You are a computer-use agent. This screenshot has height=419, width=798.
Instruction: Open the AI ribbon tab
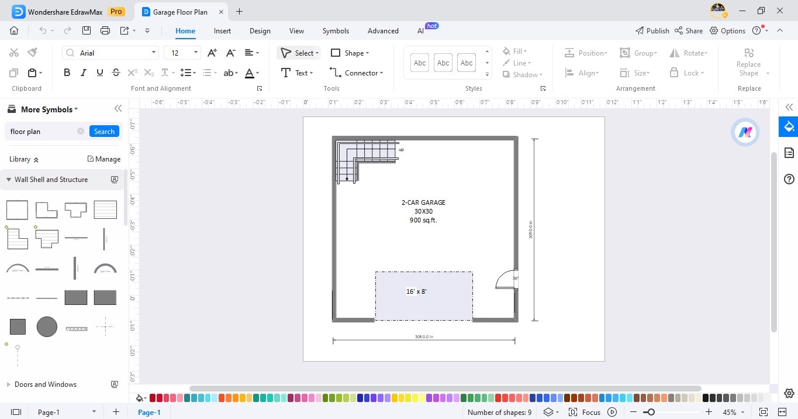coord(421,31)
